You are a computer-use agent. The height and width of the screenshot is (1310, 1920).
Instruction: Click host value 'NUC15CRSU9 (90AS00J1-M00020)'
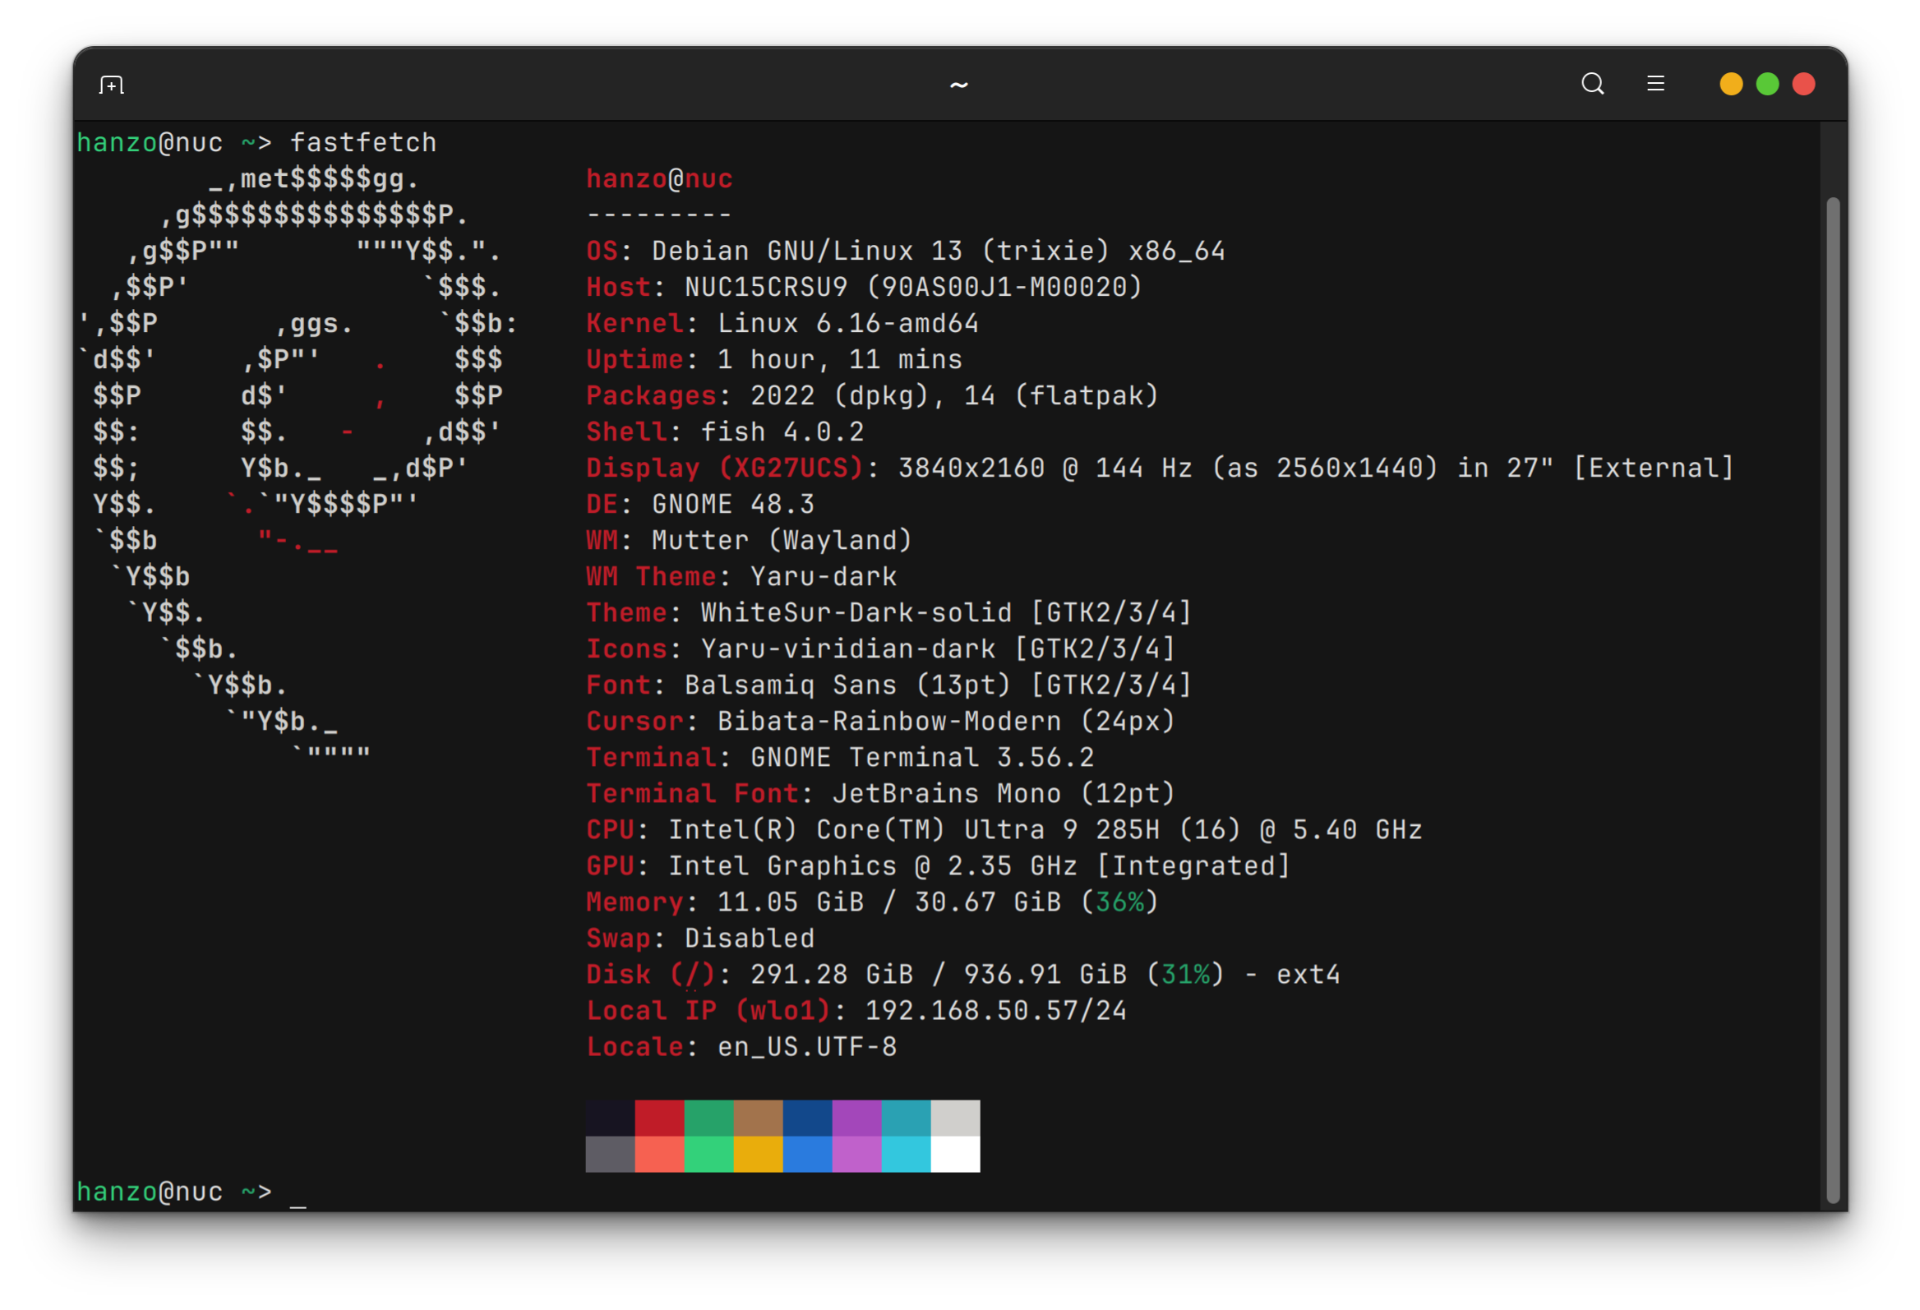pyautogui.click(x=914, y=288)
